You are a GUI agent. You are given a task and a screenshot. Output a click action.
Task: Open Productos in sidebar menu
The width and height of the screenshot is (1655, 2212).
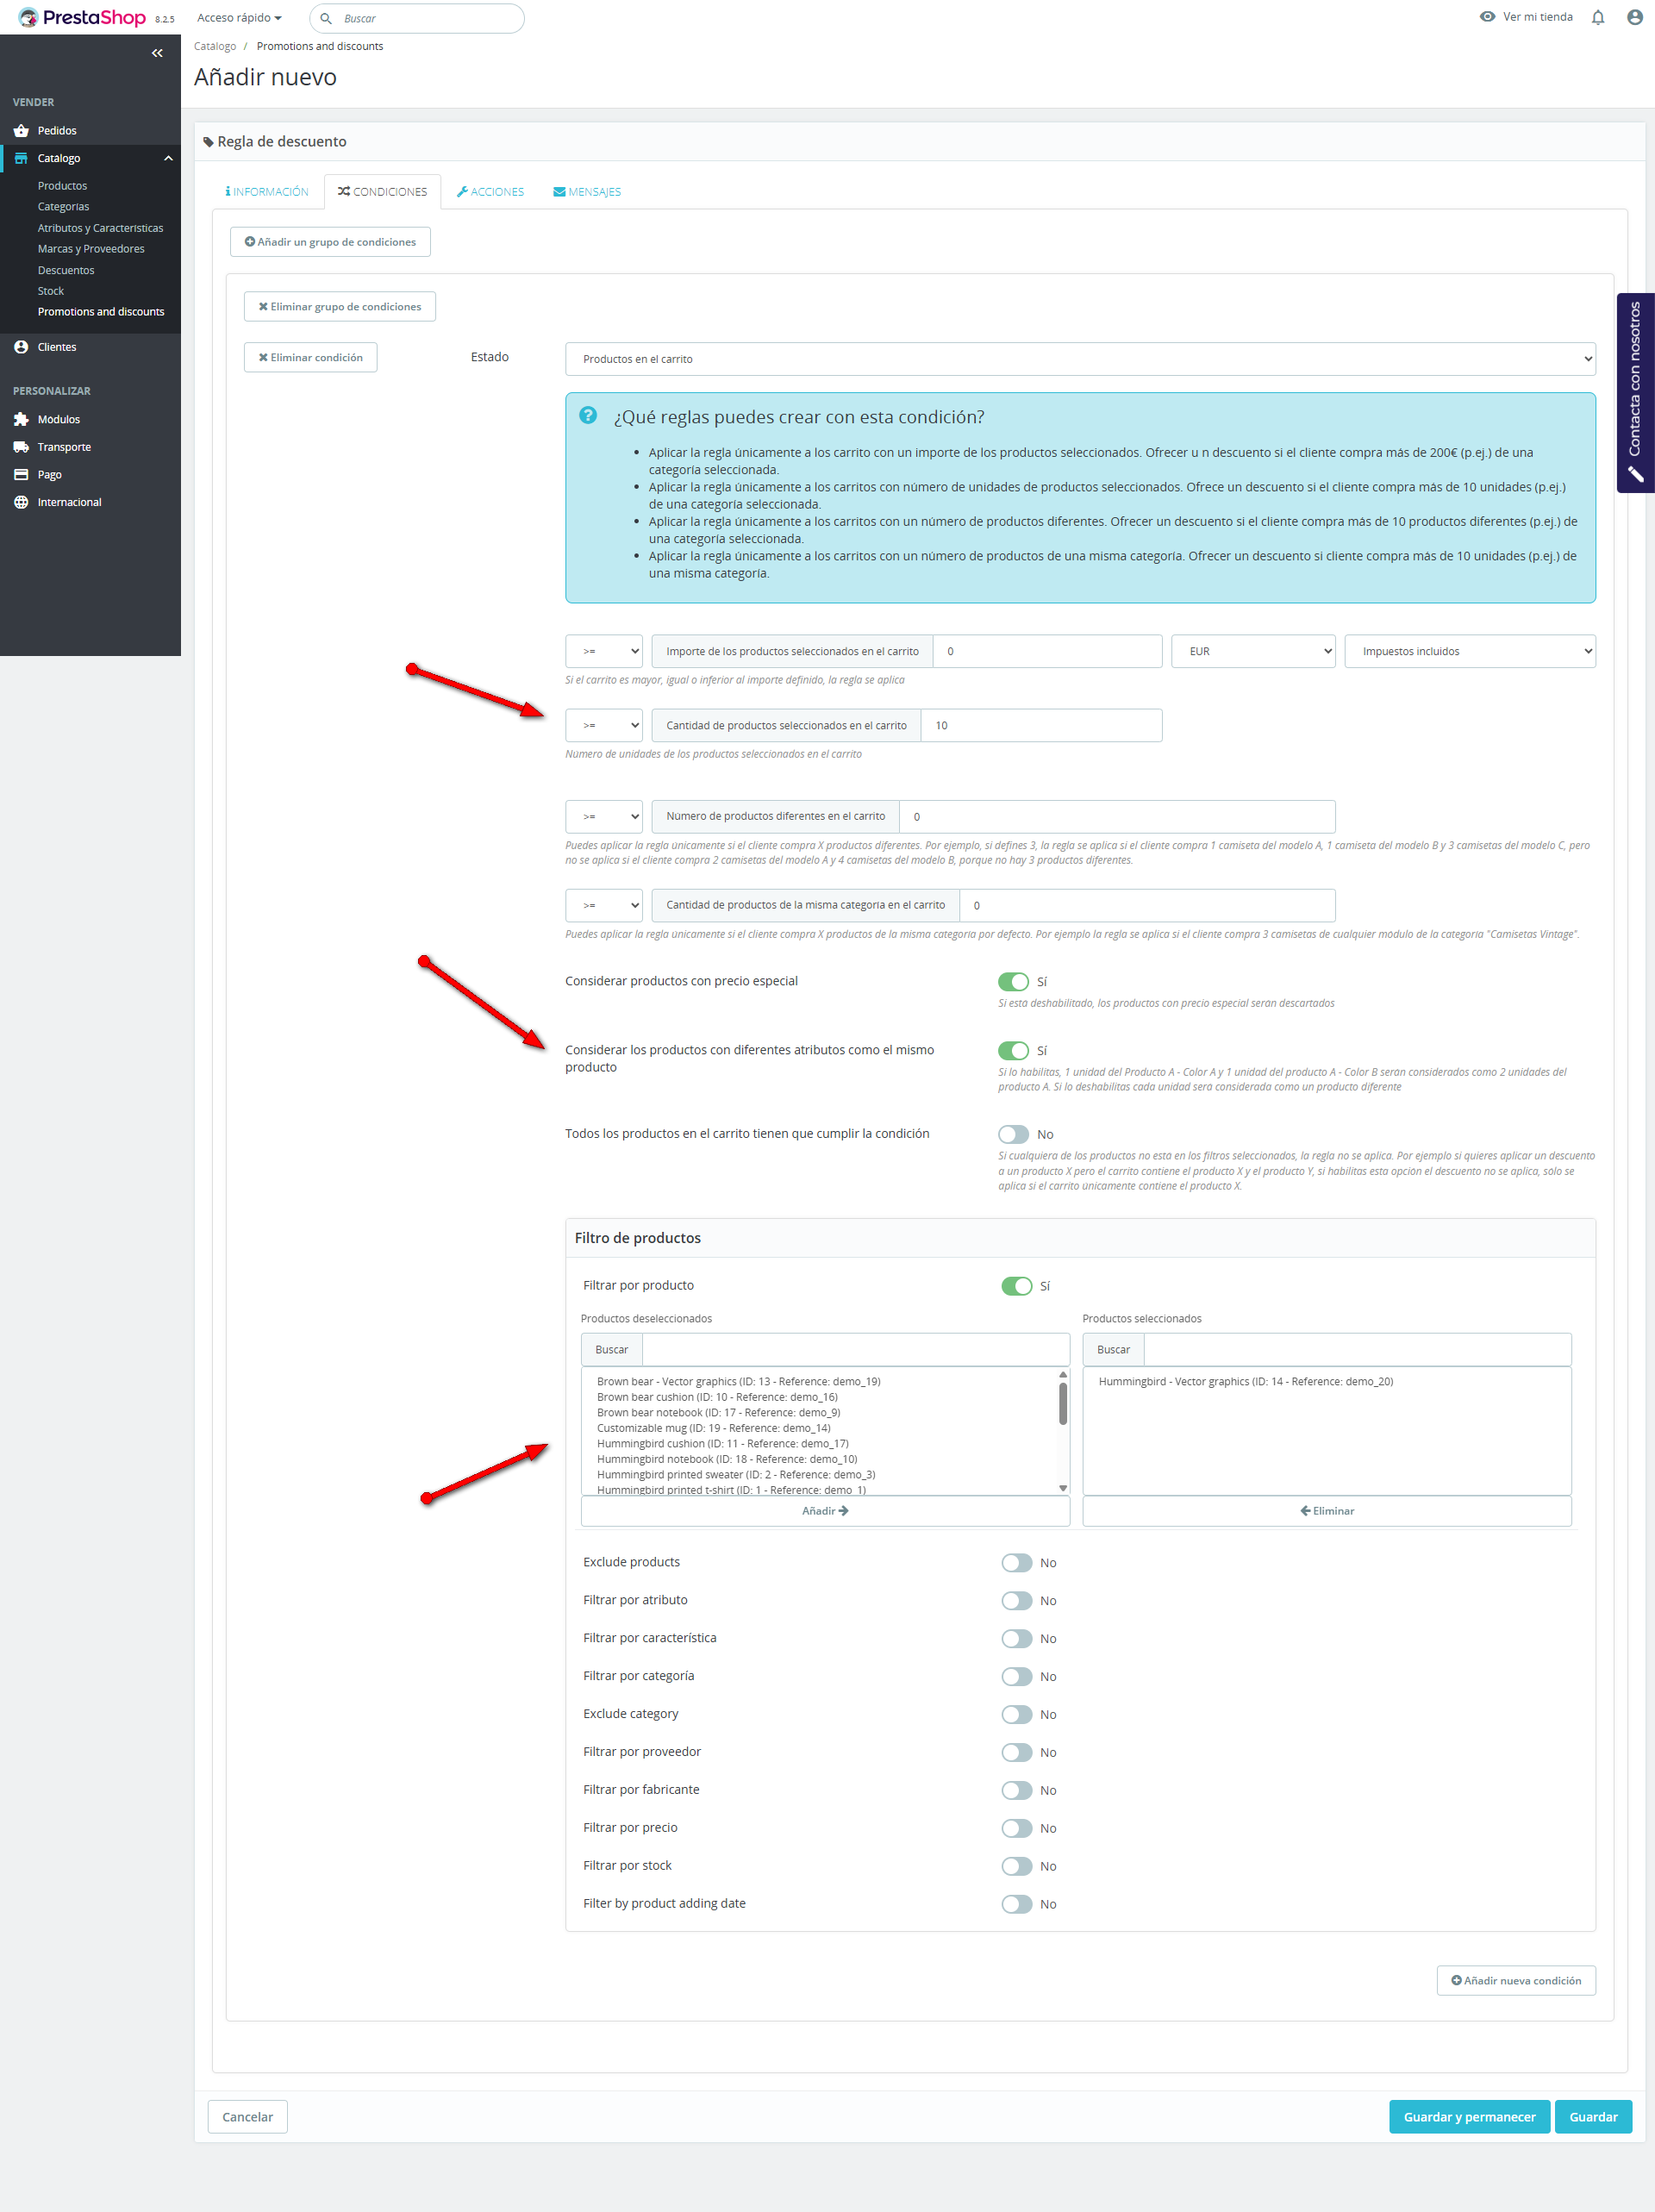(x=62, y=186)
